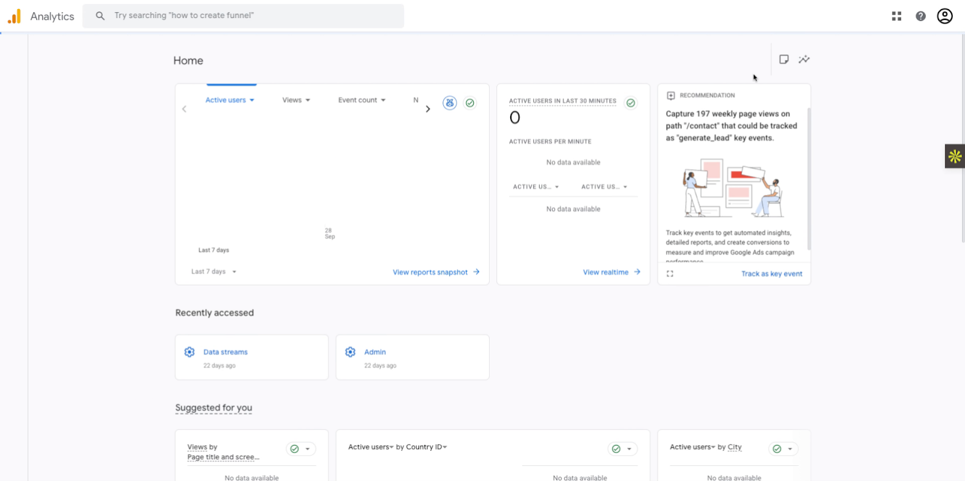Toggle the green check on the realtime card
The height and width of the screenshot is (481, 965).
(x=630, y=103)
